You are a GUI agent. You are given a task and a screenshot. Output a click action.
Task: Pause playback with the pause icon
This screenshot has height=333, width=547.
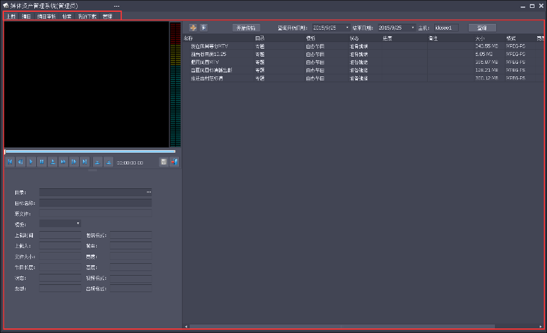point(42,161)
